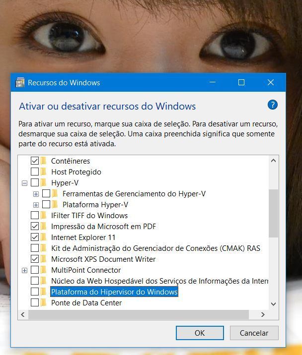Select the Host Protegido entry
The height and width of the screenshot is (355, 302).
pyautogui.click(x=76, y=172)
